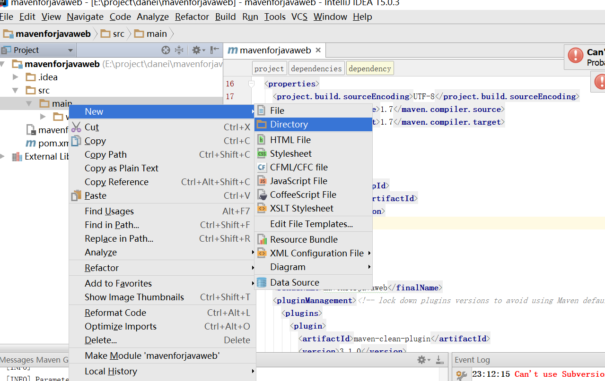This screenshot has height=381, width=605.
Task: Click mavenforjavaweb in navigation bar
Action: coord(47,34)
